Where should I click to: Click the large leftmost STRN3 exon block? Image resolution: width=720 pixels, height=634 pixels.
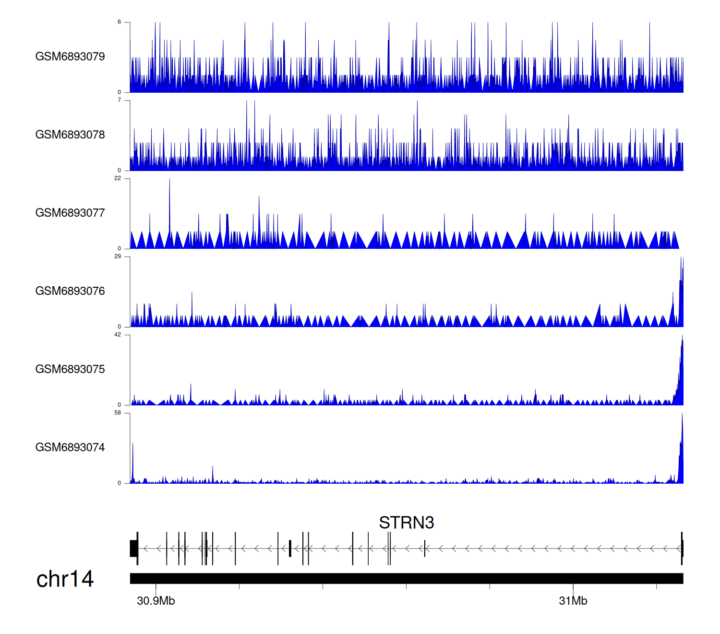click(x=133, y=549)
